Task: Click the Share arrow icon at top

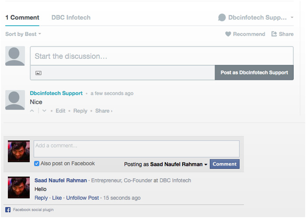Action: coord(274,34)
